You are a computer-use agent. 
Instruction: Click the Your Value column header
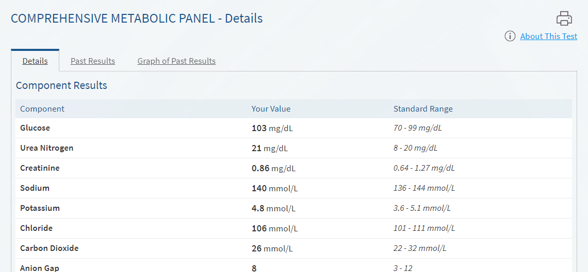pos(271,108)
